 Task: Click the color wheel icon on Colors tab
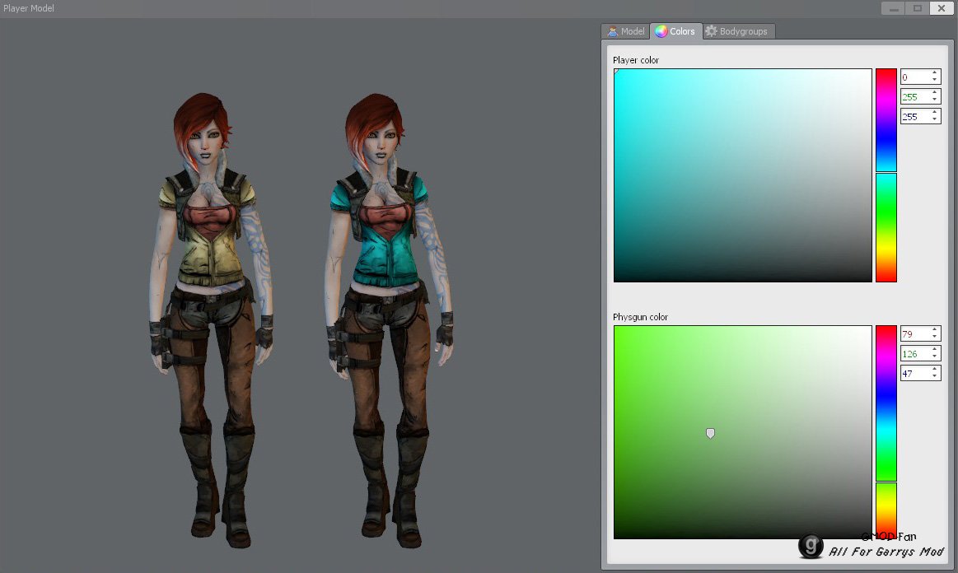(661, 31)
